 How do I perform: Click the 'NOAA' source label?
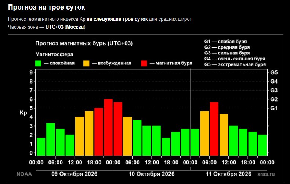24,174
